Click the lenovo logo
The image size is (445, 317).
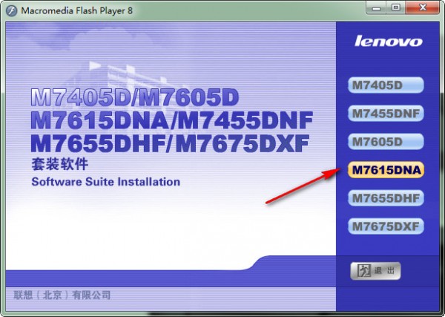[388, 41]
